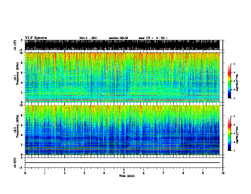The width and height of the screenshot is (251, 194).
Task: Click the "Nov.2 , 2021" date text
Action: coord(88,38)
